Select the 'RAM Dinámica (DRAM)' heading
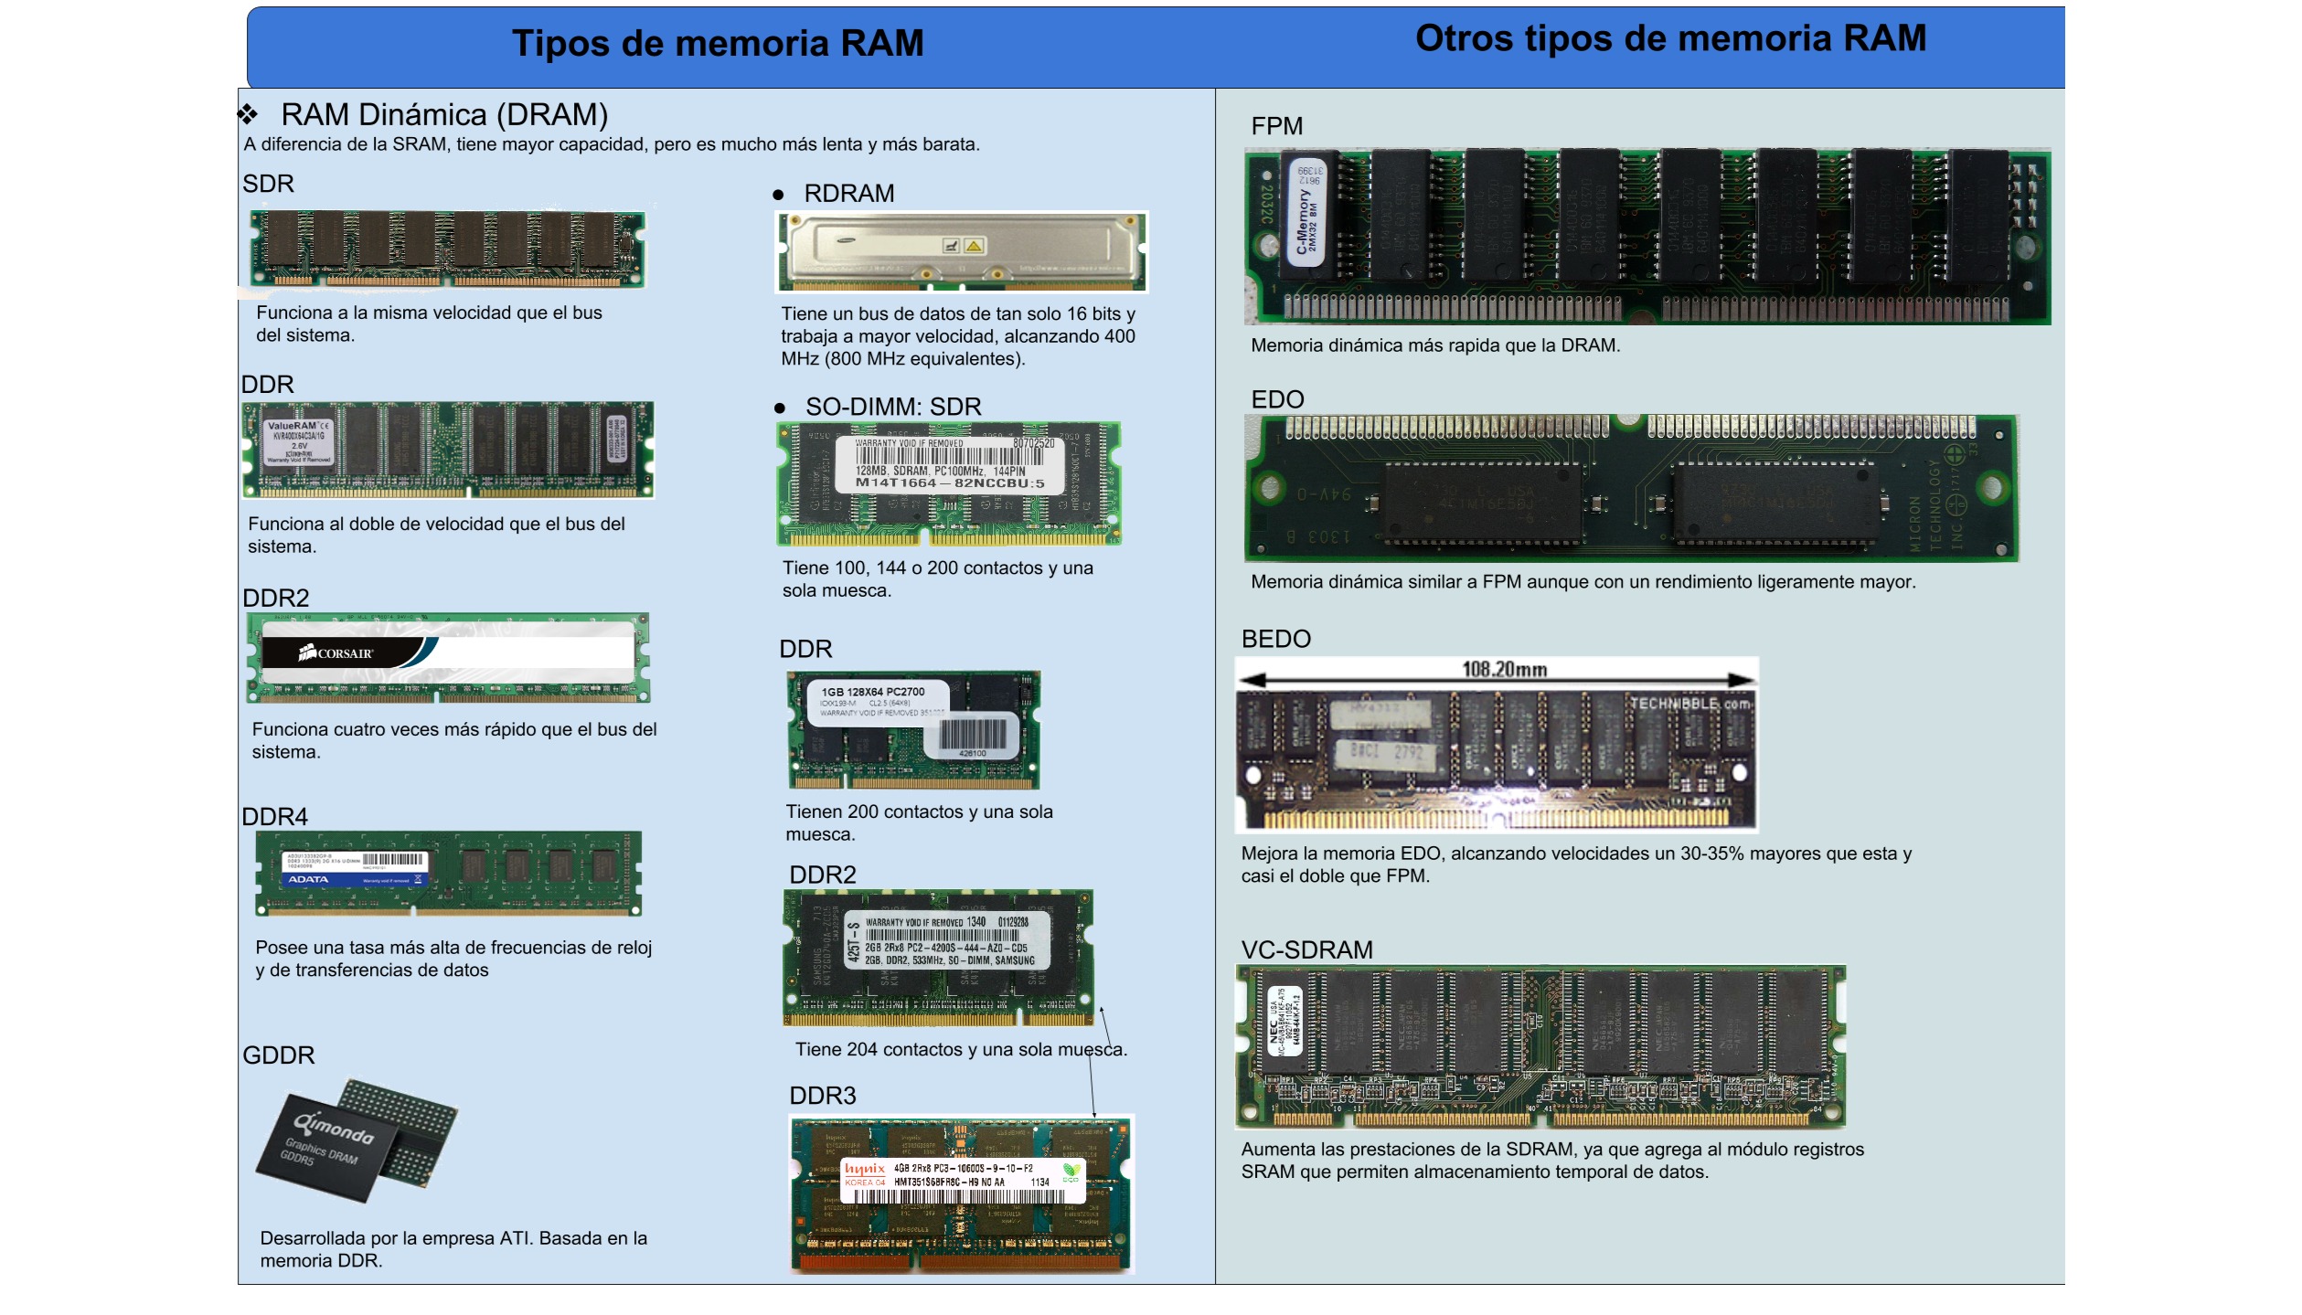Image resolution: width=2302 pixels, height=1315 pixels. 444,114
